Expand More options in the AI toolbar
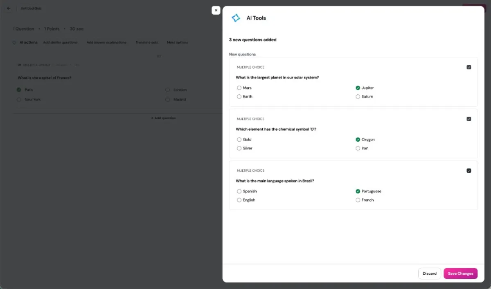 point(177,42)
